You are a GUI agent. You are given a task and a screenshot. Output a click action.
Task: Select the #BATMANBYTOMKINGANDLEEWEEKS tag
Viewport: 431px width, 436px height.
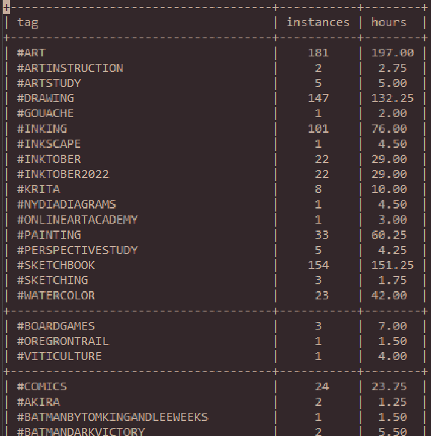(x=112, y=417)
